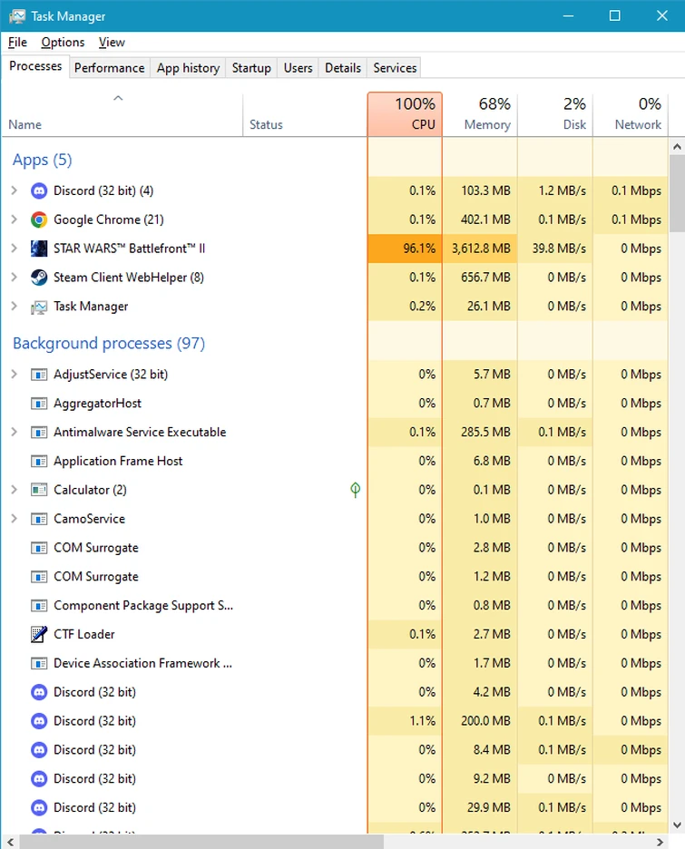Click the Calculator process icon

pyautogui.click(x=38, y=490)
